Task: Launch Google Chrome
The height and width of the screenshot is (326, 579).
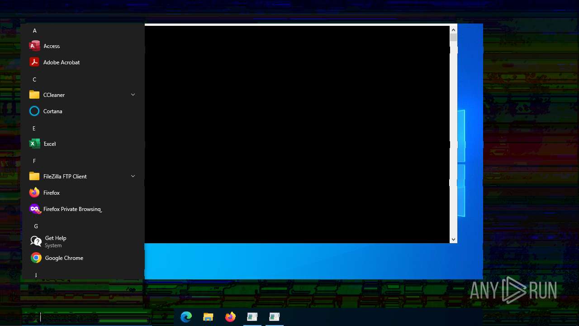Action: pyautogui.click(x=82, y=258)
